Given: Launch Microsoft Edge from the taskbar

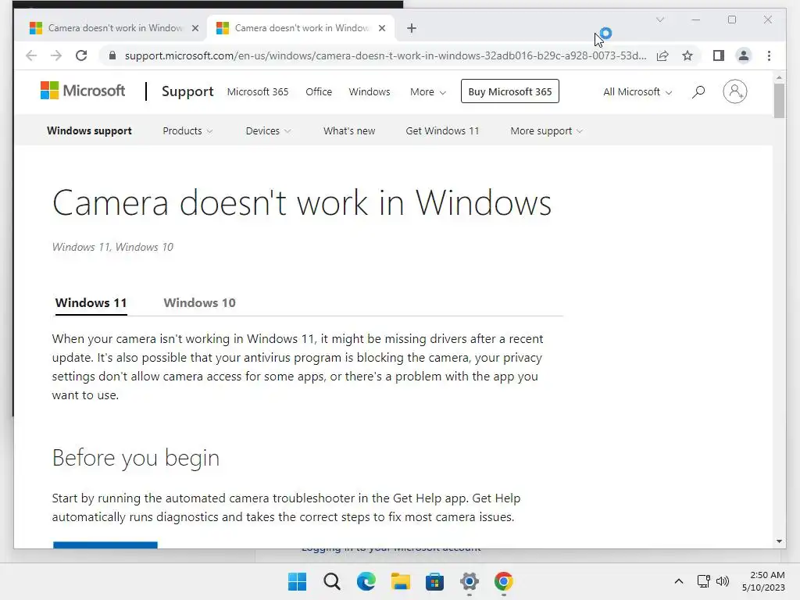Looking at the screenshot, I should click(366, 581).
